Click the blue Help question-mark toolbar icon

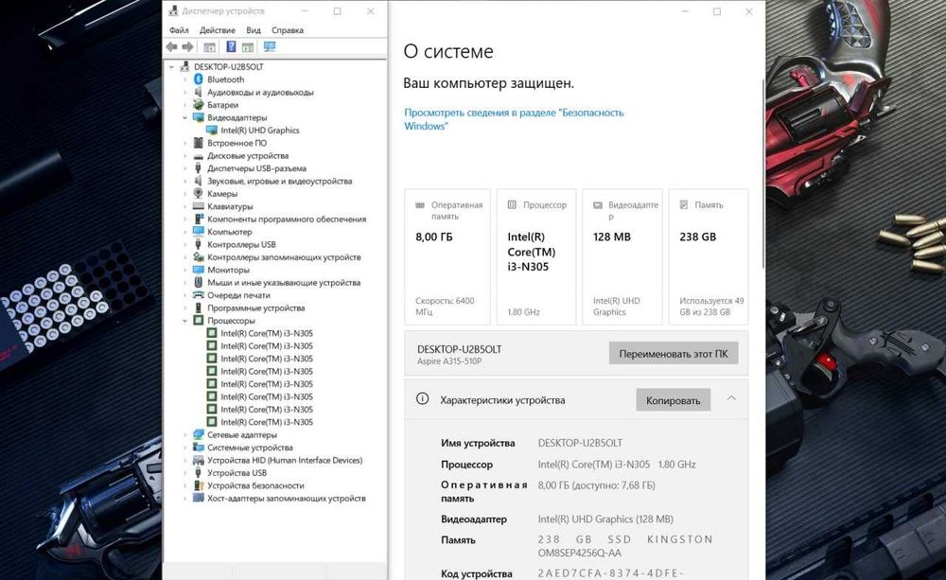(x=231, y=46)
